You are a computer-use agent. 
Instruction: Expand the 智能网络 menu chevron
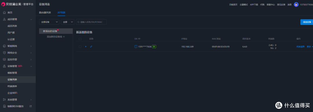coord(31,46)
